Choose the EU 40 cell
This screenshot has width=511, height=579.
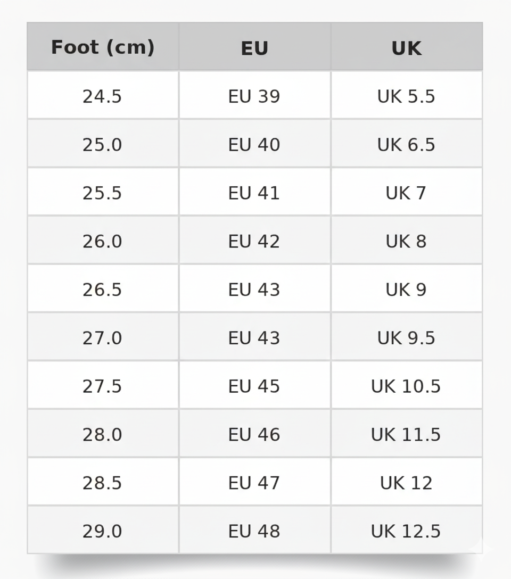coord(254,145)
